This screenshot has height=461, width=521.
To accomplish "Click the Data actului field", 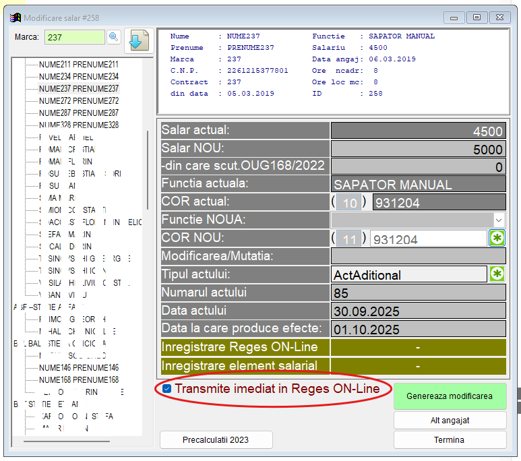I will [418, 311].
